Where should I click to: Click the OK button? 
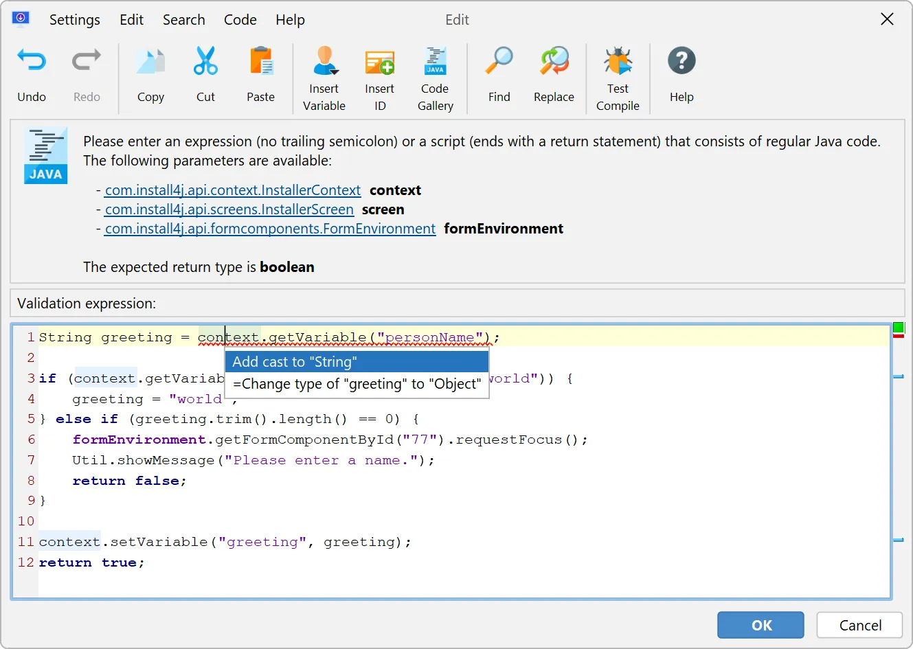[761, 625]
